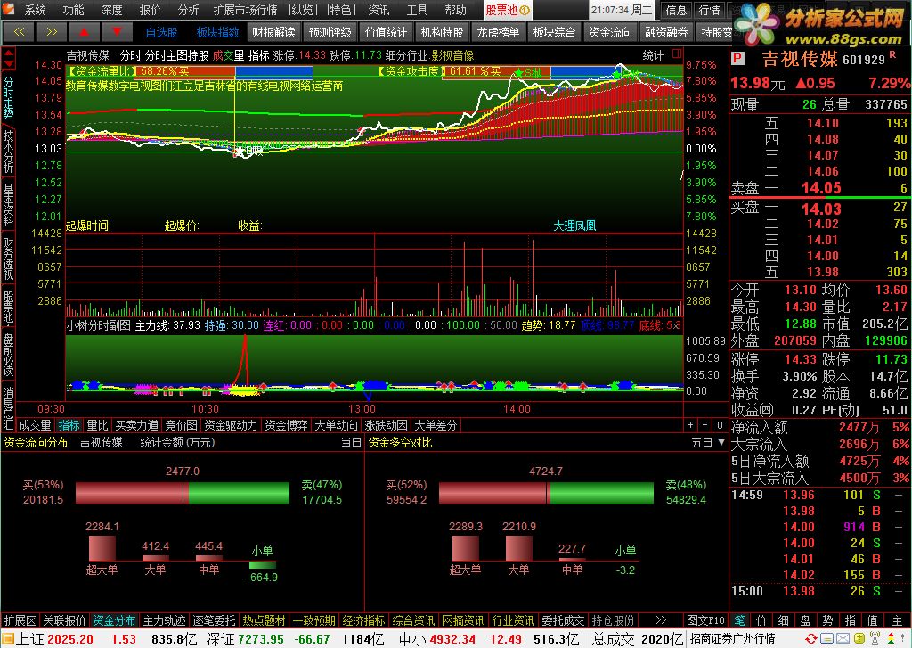The width and height of the screenshot is (912, 648).
Task: Click the 资金流向 toolbar button
Action: coord(611,33)
